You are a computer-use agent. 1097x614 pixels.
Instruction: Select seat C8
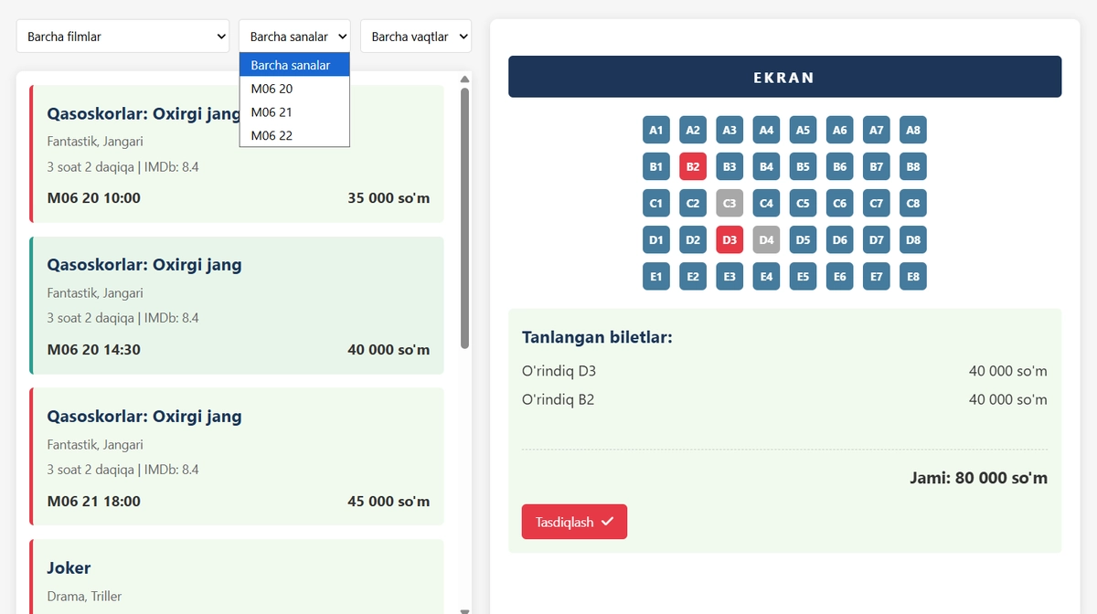coord(913,203)
